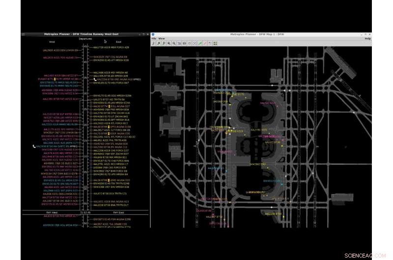Select flight AAL2791 A321 MCO MRSSH
The image size is (393, 260).
tap(111, 164)
